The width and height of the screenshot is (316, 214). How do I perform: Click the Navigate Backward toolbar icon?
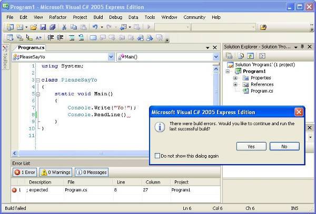pos(123,27)
